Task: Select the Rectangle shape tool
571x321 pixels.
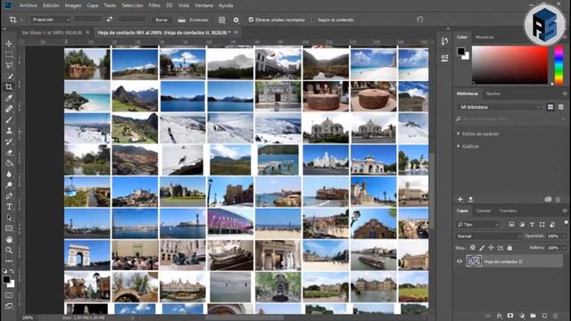Action: [9, 228]
